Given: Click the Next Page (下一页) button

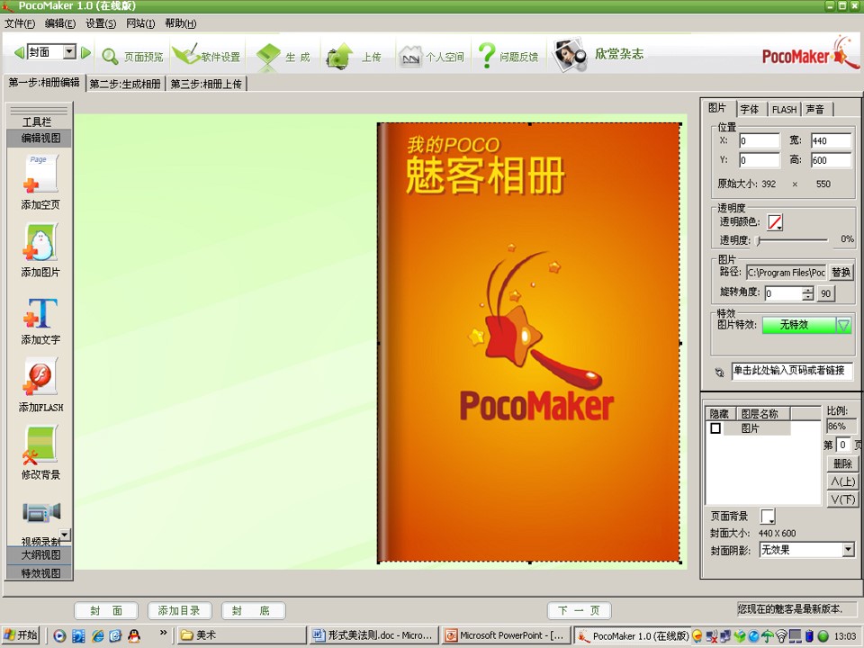Looking at the screenshot, I should pos(579,610).
